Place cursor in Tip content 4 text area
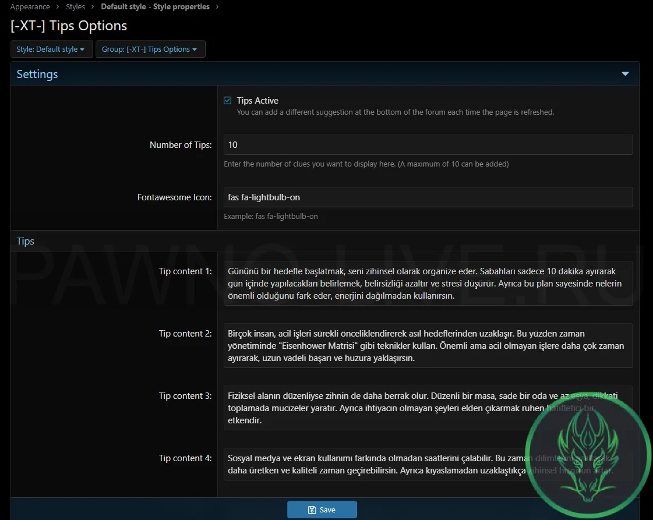Viewport: 653px width, 520px height. (x=373, y=464)
